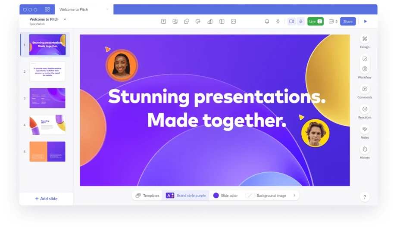Open the Shapes tool

click(187, 21)
